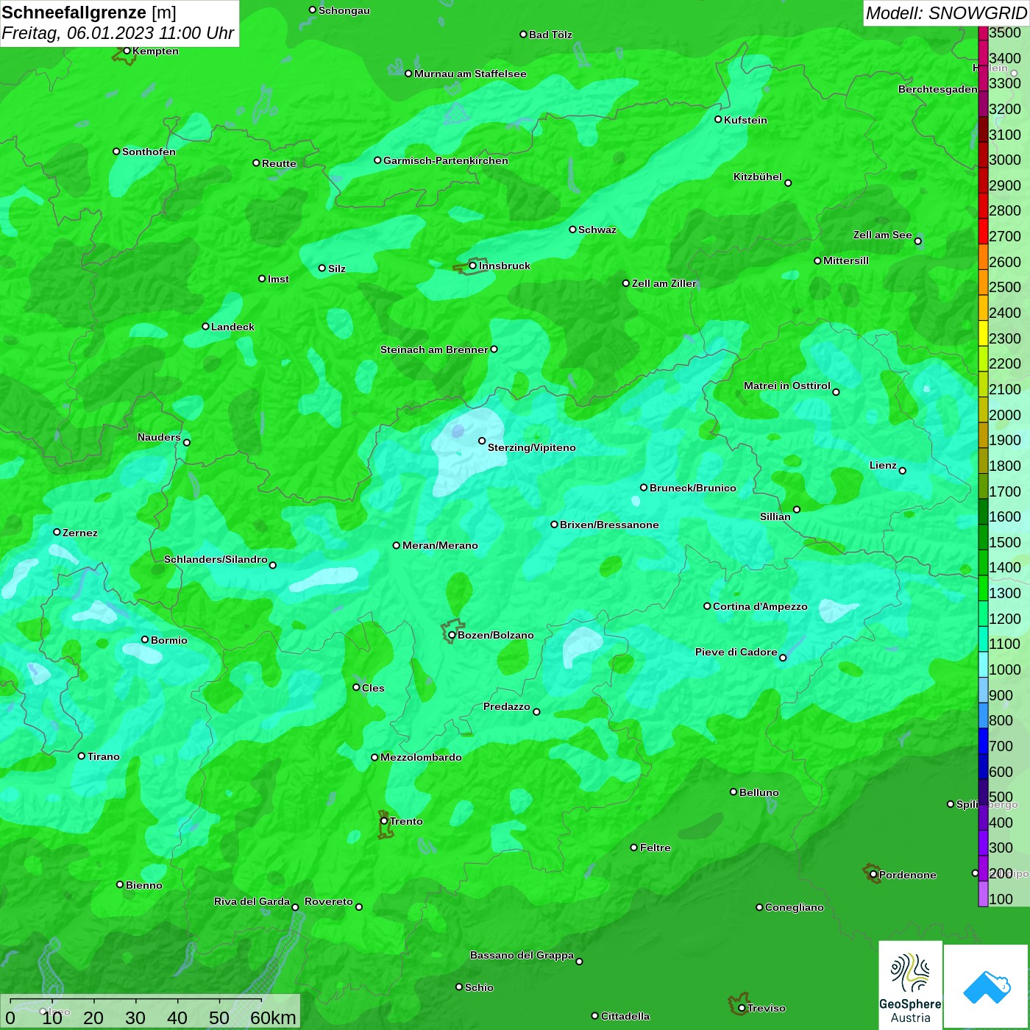1030x1030 pixels.
Task: Click the Pieve di Cadore label
Action: pyautogui.click(x=736, y=652)
